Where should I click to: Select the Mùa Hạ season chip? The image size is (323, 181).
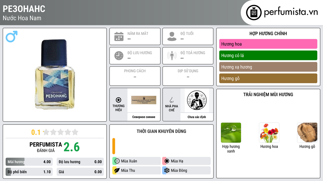pos(186,161)
